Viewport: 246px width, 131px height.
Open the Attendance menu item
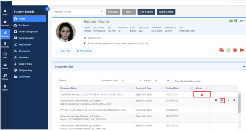tap(24, 51)
